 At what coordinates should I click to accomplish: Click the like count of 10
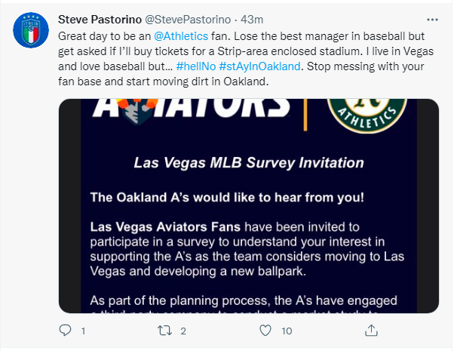tap(287, 331)
